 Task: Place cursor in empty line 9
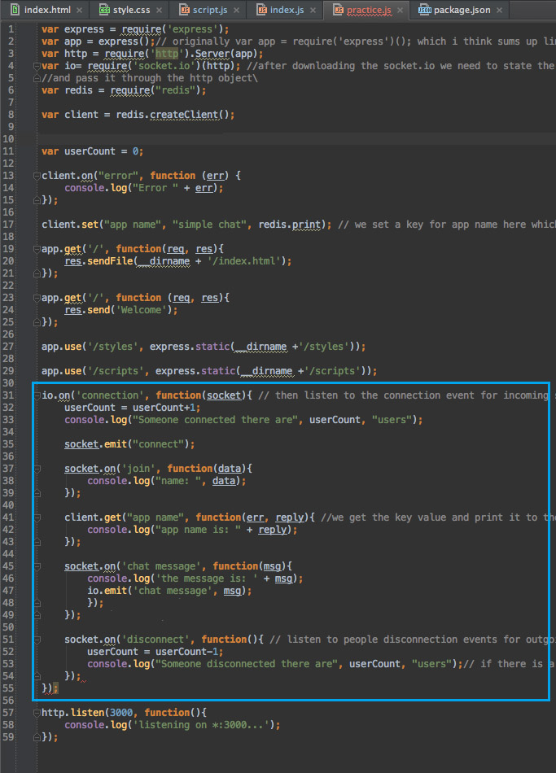(296, 127)
